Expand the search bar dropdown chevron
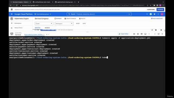 coord(129,14)
